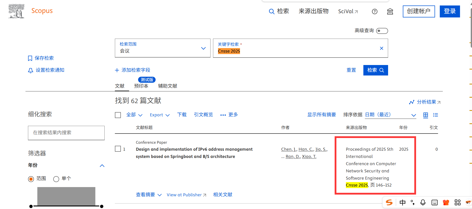The width and height of the screenshot is (472, 209).
Task: Click 显示所有摘要 show all abstracts
Action: 322,115
